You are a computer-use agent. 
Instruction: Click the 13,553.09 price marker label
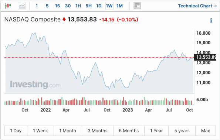click(x=205, y=57)
